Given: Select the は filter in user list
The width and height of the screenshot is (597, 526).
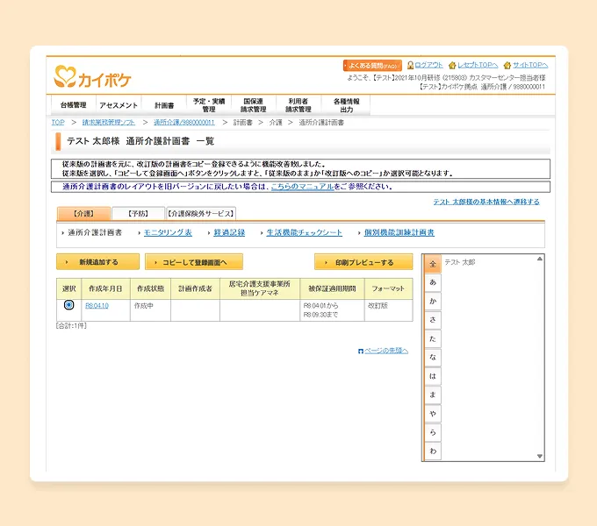Looking at the screenshot, I should click(x=433, y=376).
